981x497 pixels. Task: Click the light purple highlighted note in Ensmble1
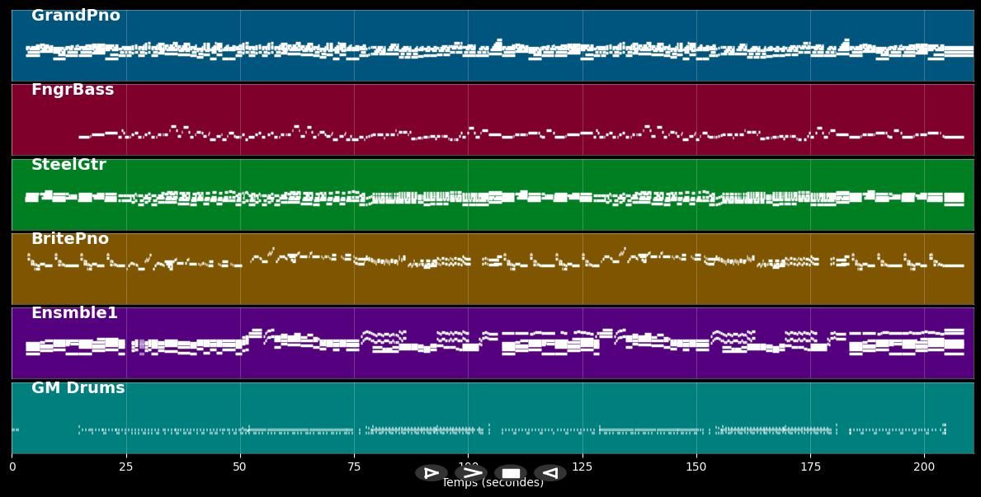(x=142, y=345)
